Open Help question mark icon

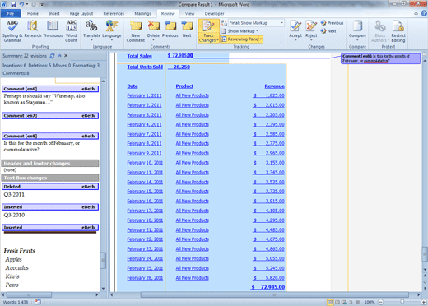(424, 13)
